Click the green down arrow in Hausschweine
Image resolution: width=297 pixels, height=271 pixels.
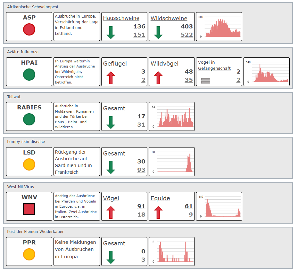pyautogui.click(x=111, y=33)
